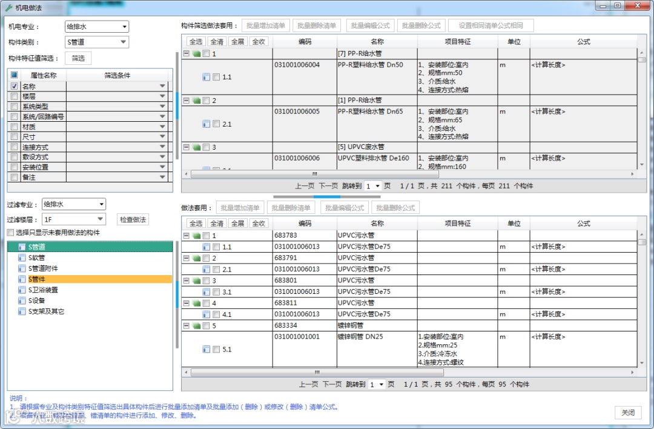
Task: Open the 过滤楼层 1F dropdown
Action: click(74, 219)
